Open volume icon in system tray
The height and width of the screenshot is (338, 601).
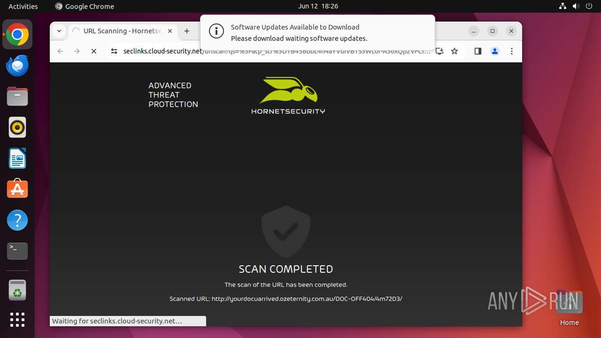coord(576,6)
